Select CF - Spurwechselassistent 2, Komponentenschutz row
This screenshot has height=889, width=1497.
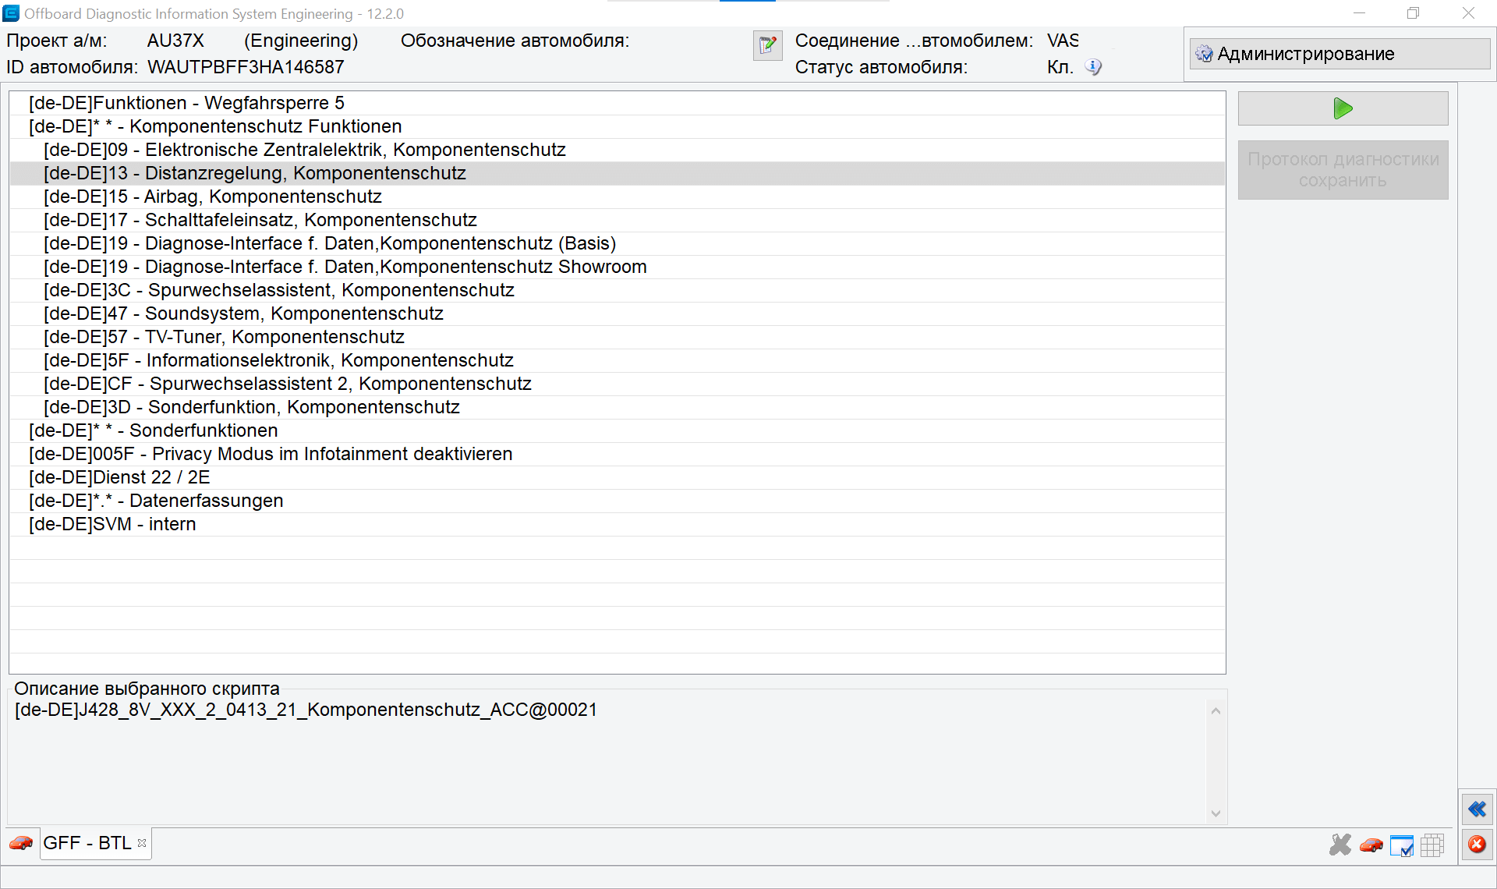tap(618, 384)
